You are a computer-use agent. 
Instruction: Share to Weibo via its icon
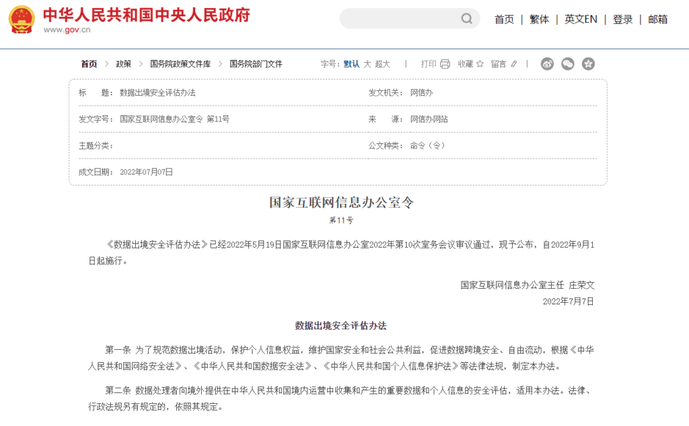click(547, 64)
